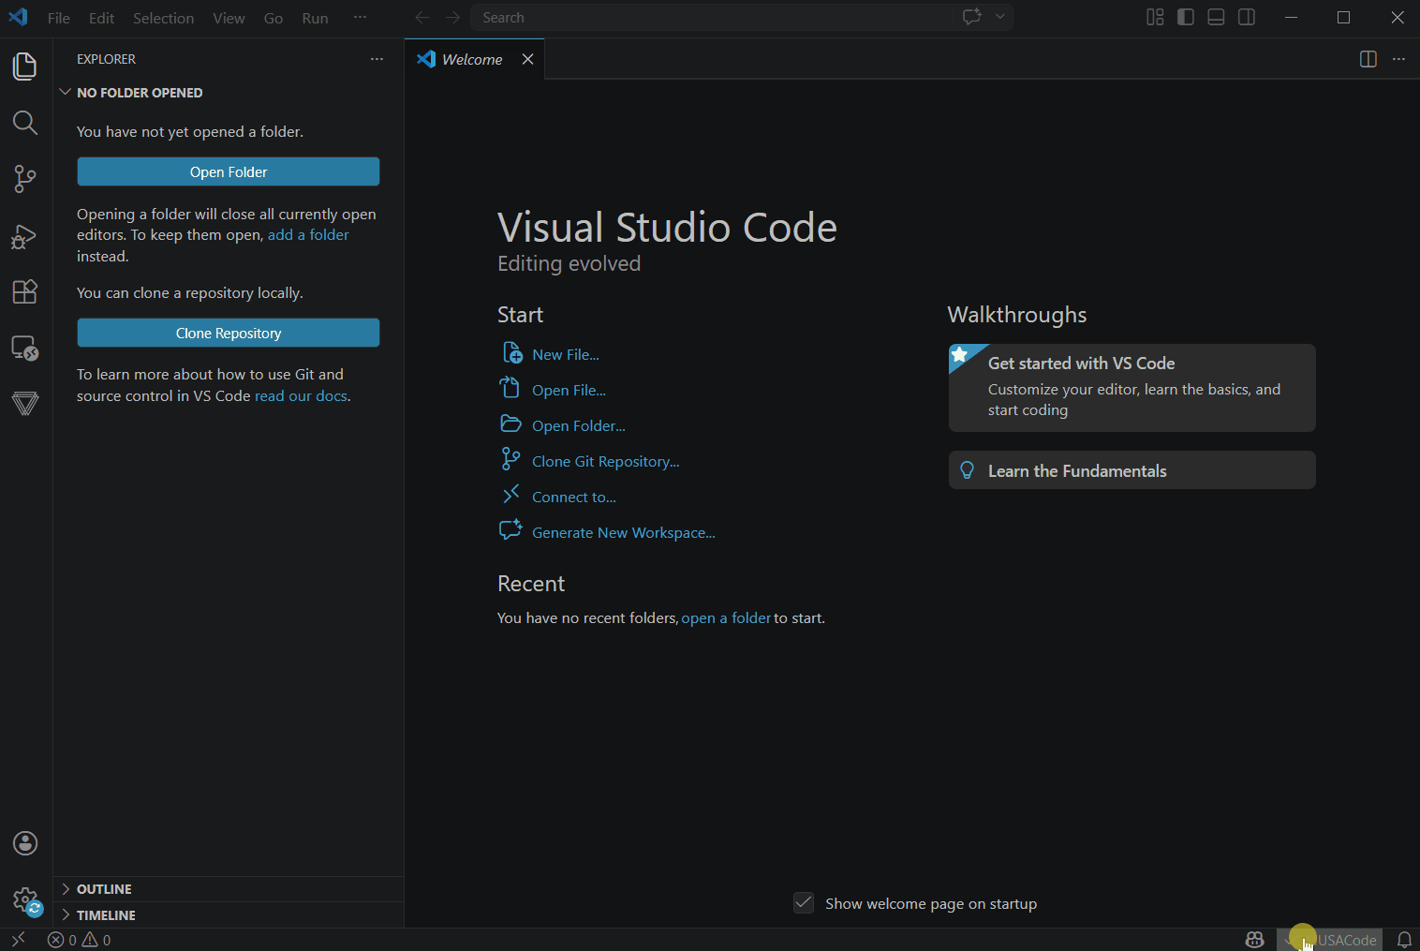Expand the Outline section
1420x951 pixels.
click(229, 889)
